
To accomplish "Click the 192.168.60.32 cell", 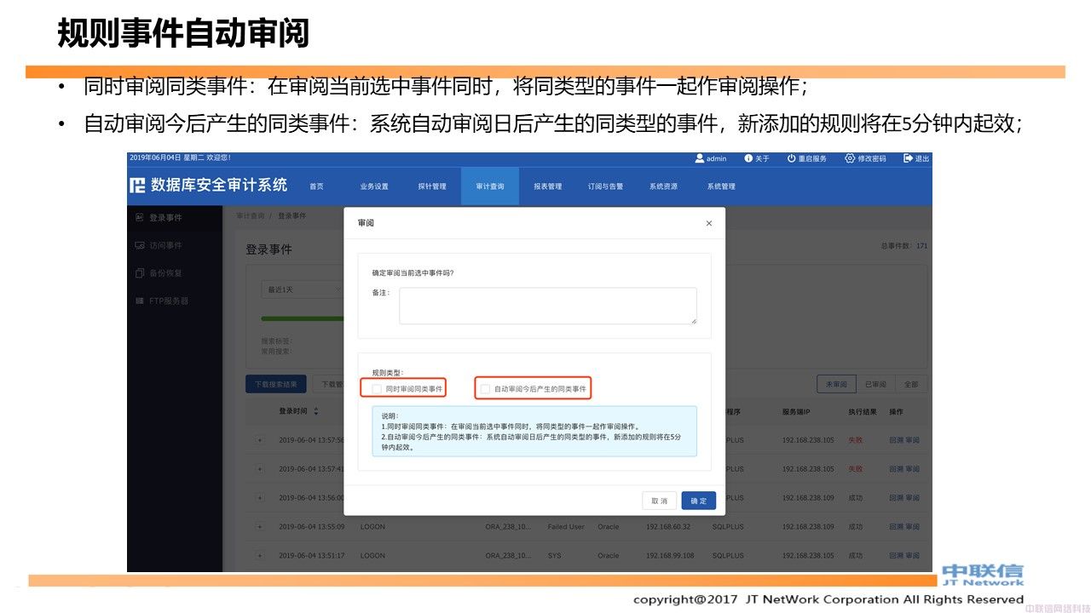I will coord(668,527).
